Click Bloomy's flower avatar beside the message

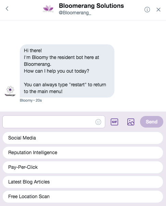[x=10, y=91]
